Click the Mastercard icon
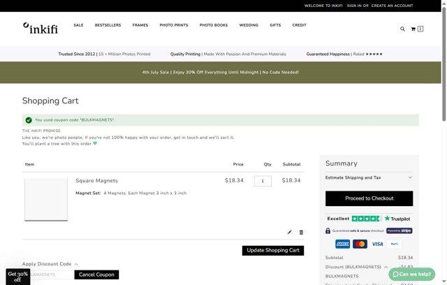 coord(360,244)
